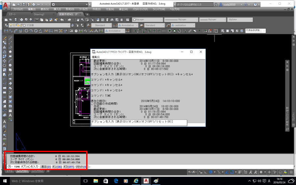Viewport: 296px width, 185px height.
Task: Select the Line tool in draw toolbar
Action: (11, 38)
